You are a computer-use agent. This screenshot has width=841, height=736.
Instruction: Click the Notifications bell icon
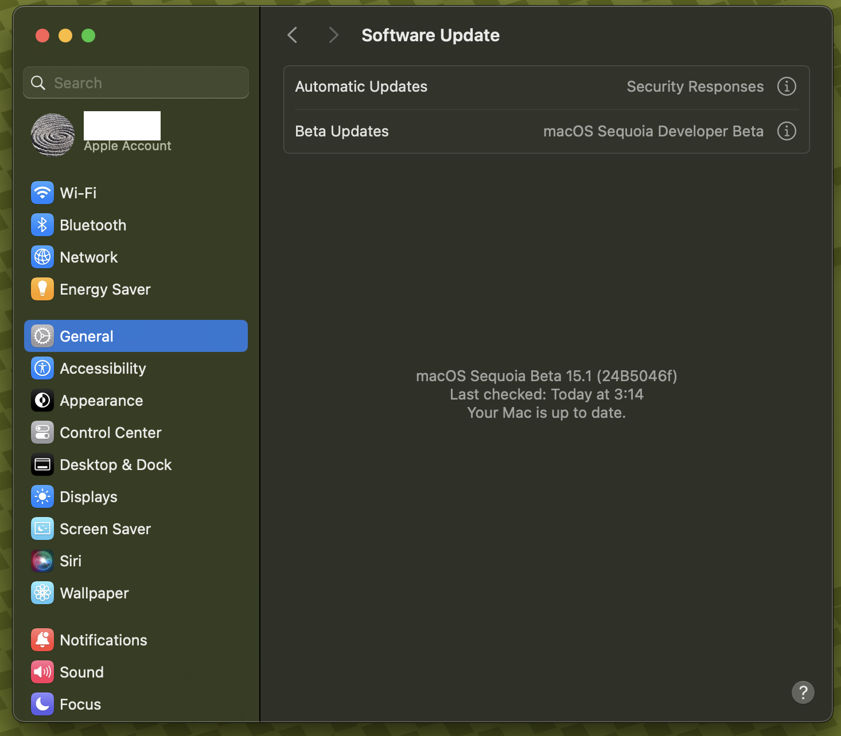tap(42, 640)
